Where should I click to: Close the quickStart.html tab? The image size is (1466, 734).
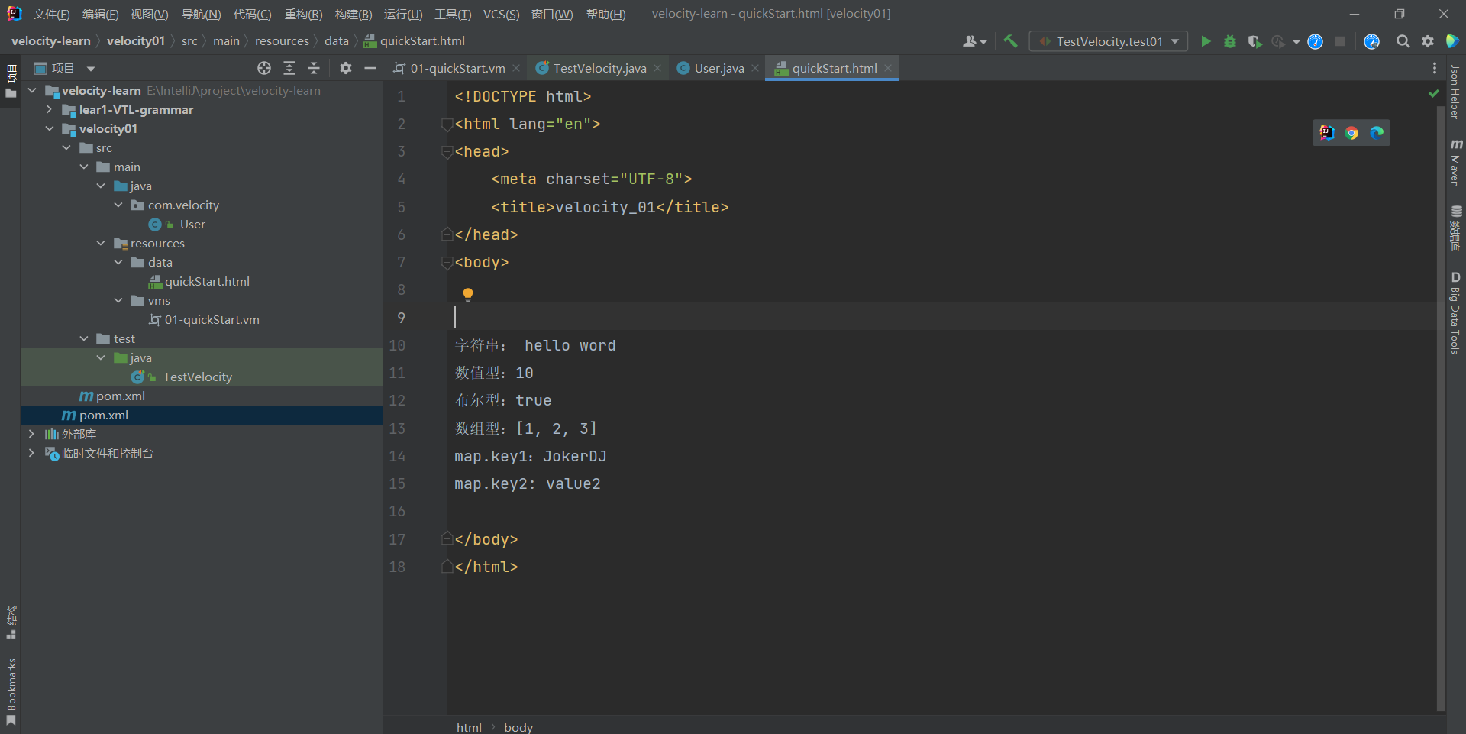tap(888, 68)
